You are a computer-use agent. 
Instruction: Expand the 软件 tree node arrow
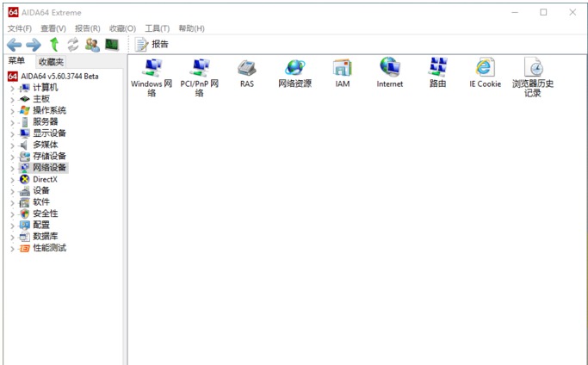click(x=12, y=203)
